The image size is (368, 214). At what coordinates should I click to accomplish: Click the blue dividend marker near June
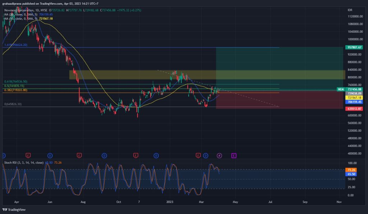[x=50, y=155]
